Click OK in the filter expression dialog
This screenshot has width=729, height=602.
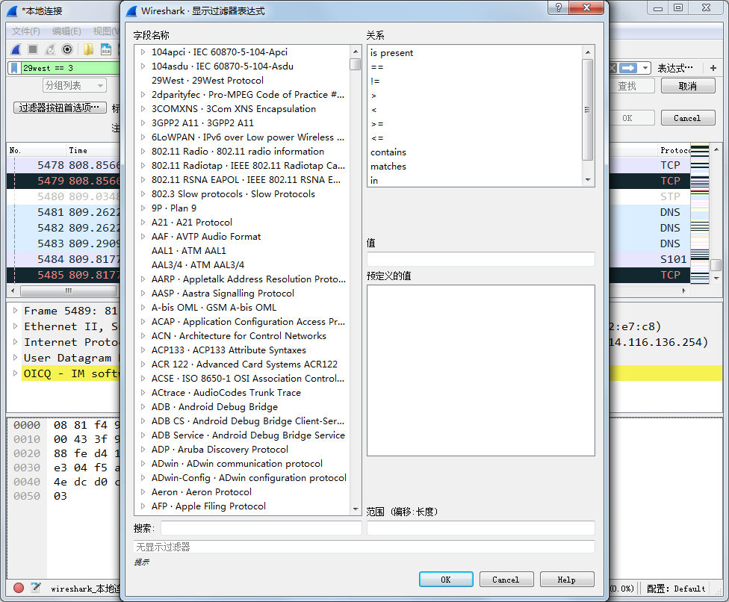[446, 580]
